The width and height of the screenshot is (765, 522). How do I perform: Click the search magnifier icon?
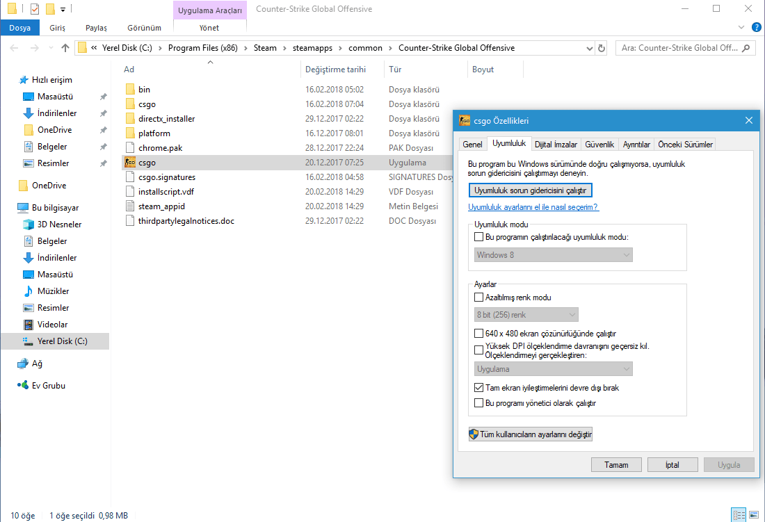[x=746, y=48]
